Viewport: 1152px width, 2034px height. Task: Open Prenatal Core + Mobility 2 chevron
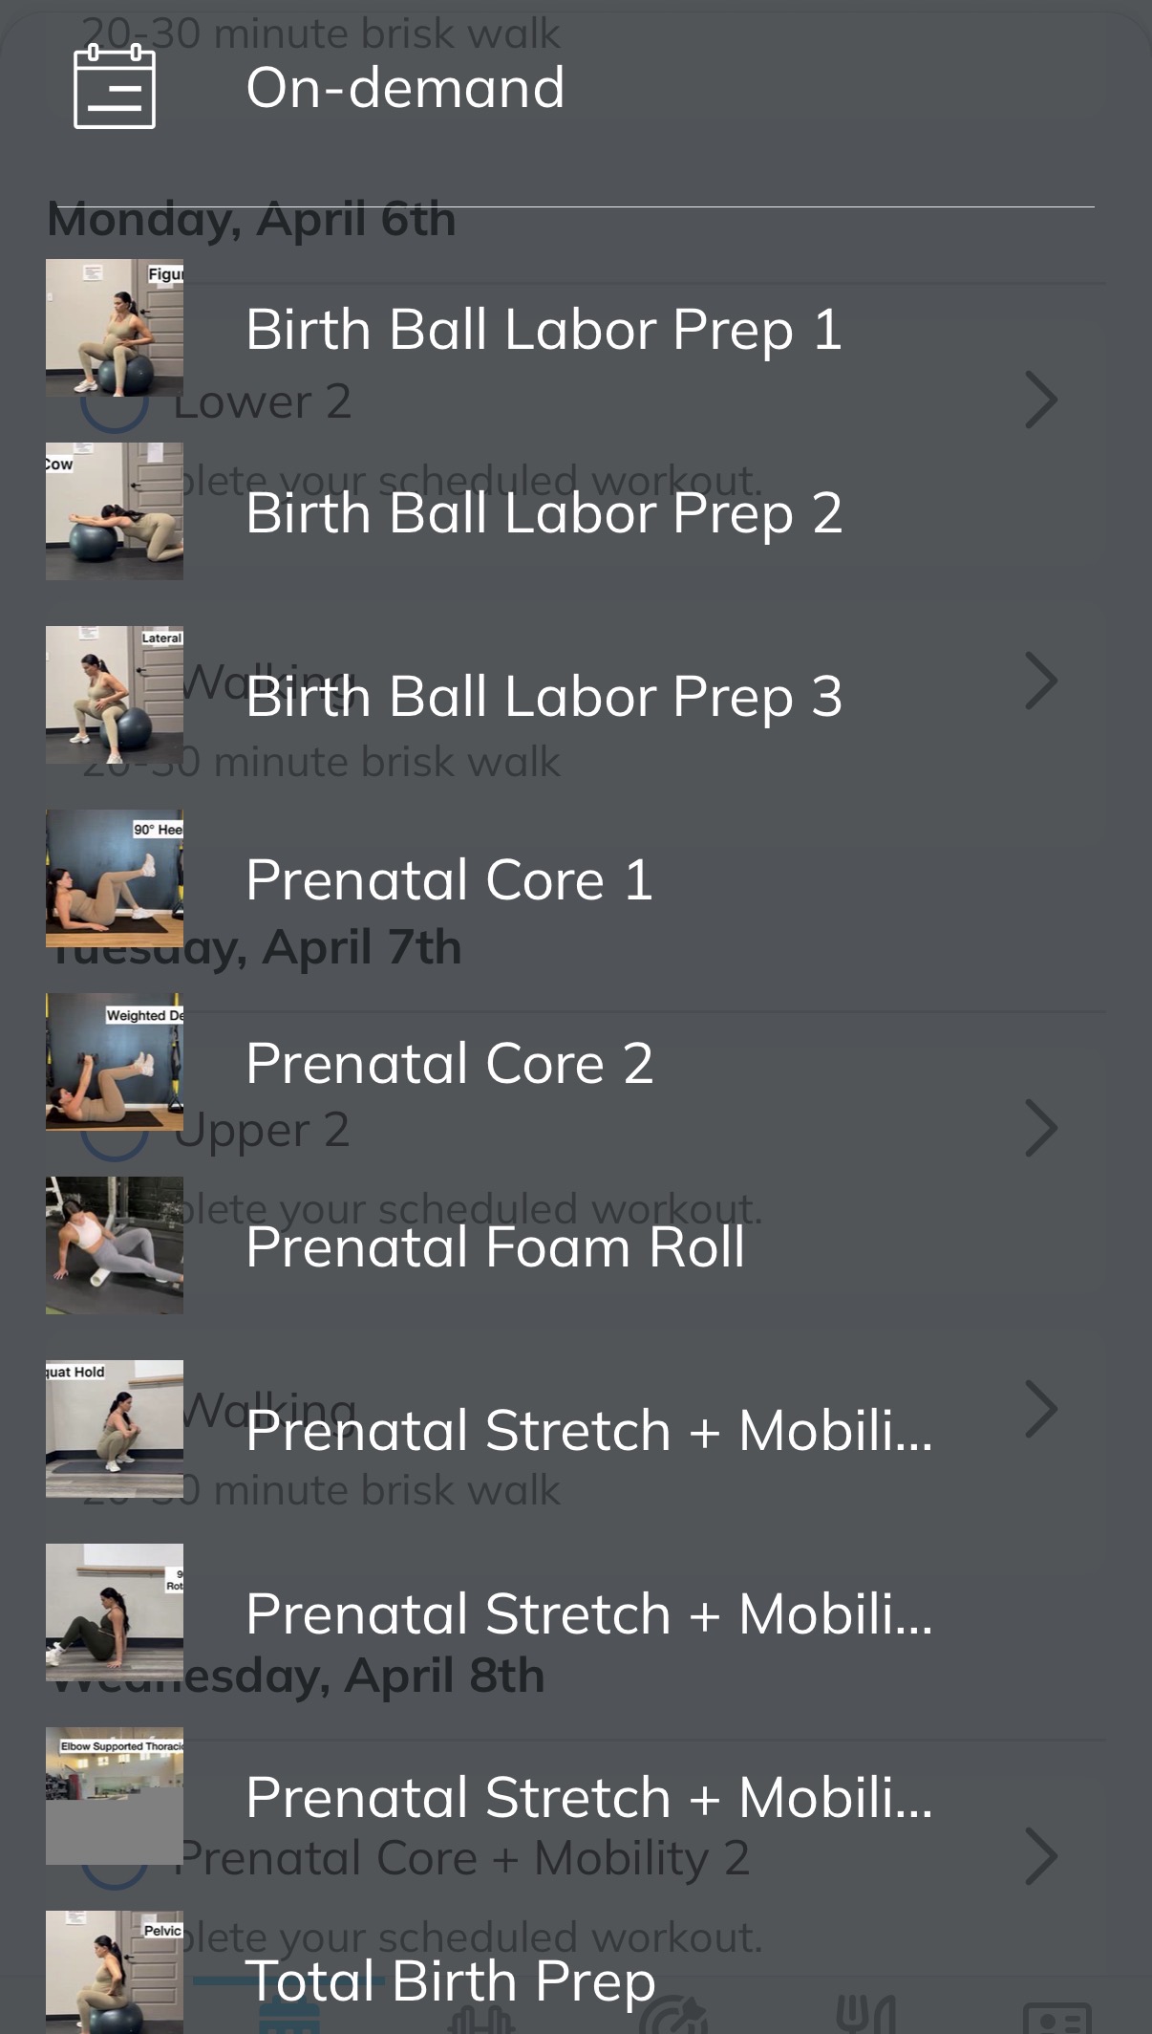point(1041,1857)
